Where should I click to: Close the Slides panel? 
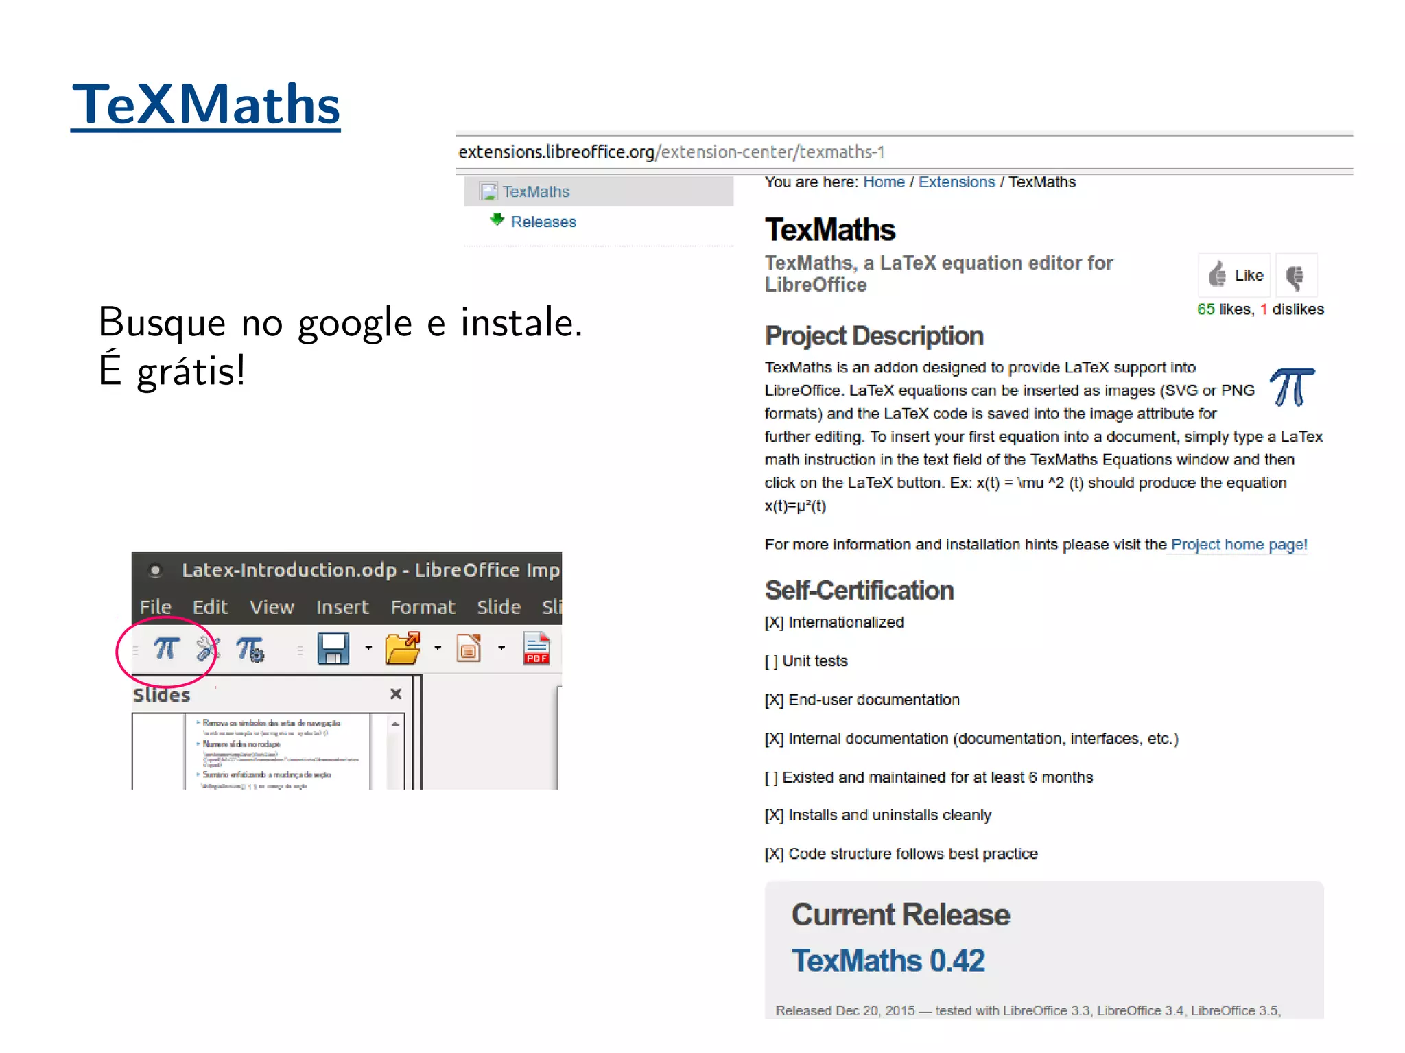[x=396, y=694]
